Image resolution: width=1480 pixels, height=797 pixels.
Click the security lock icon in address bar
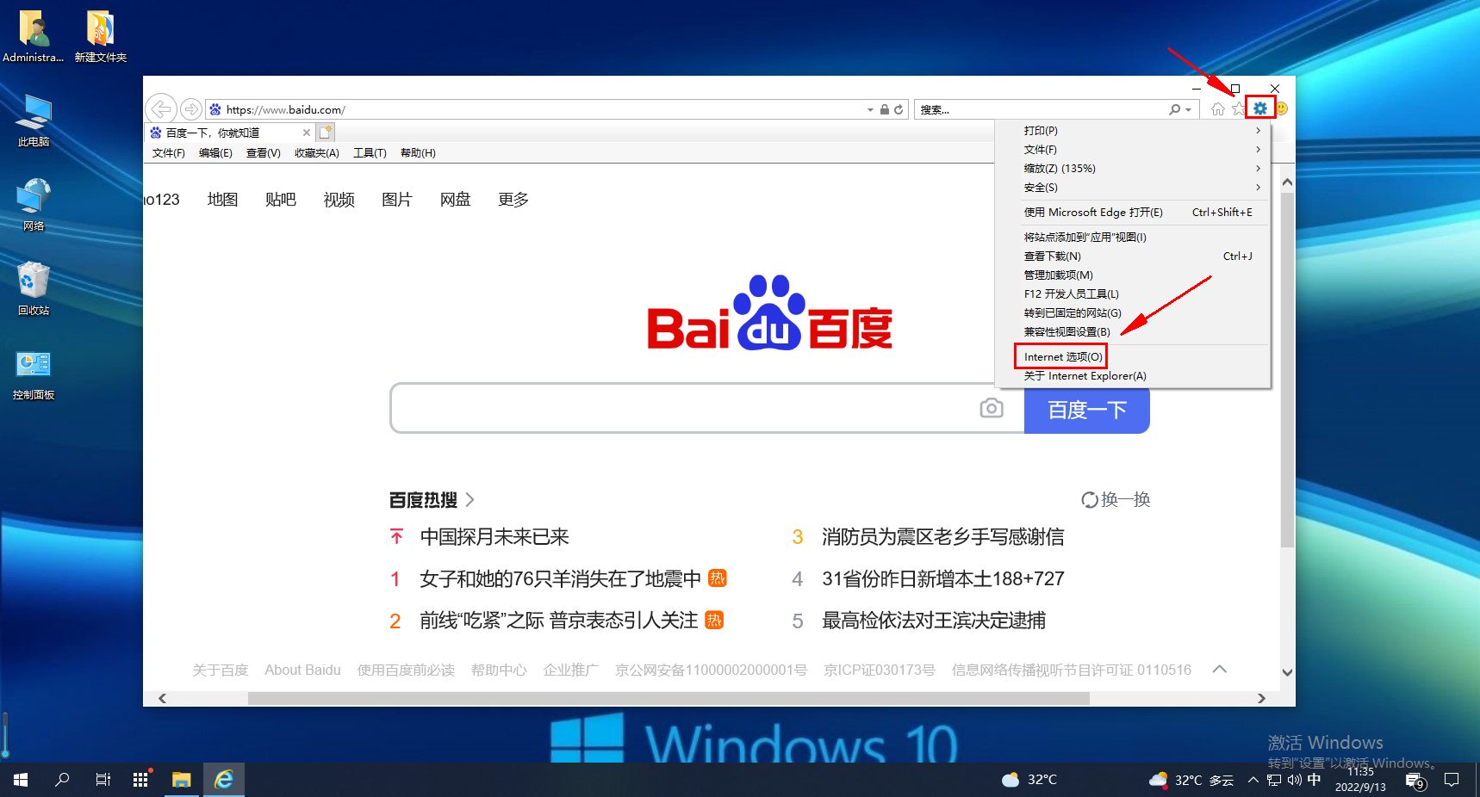(885, 110)
